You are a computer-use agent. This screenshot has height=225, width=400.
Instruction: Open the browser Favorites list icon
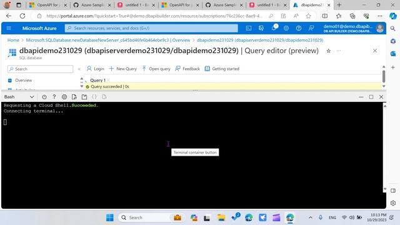coord(339,16)
